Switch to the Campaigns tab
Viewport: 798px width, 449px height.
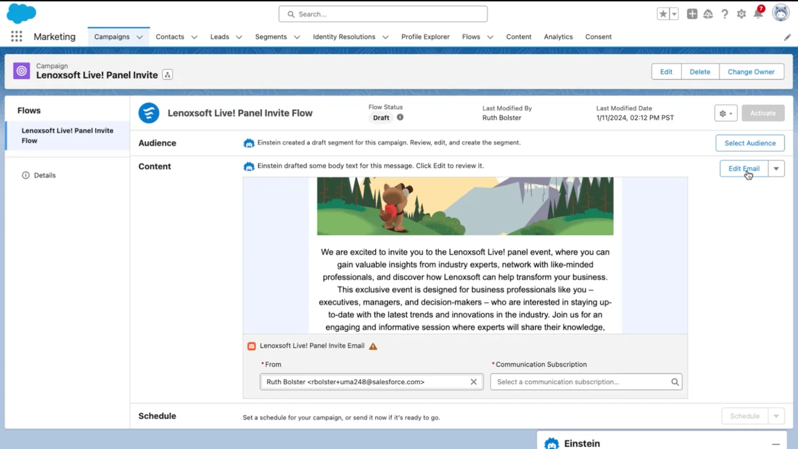[x=112, y=37]
